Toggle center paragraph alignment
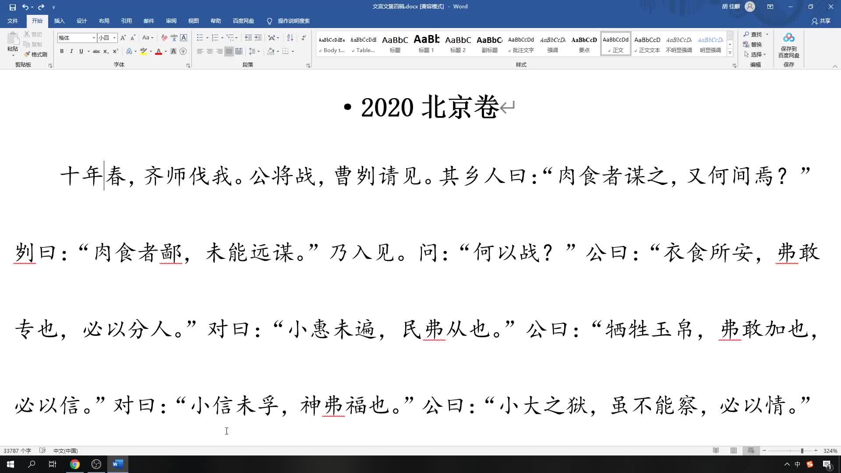 [x=210, y=51]
